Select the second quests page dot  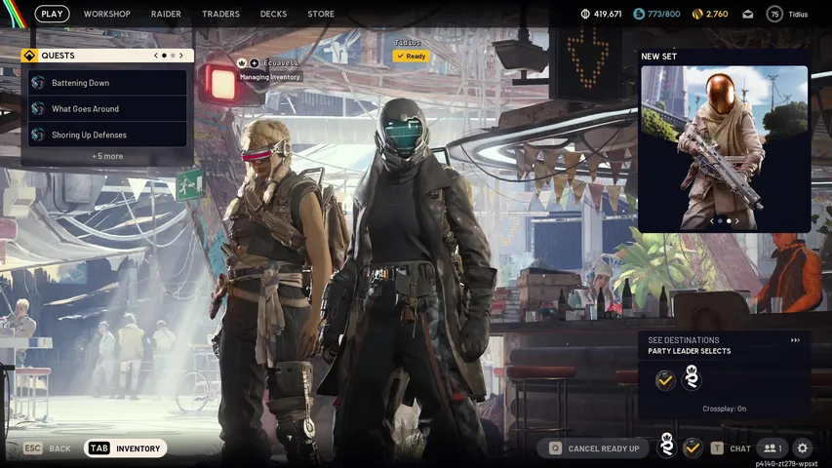pos(173,56)
